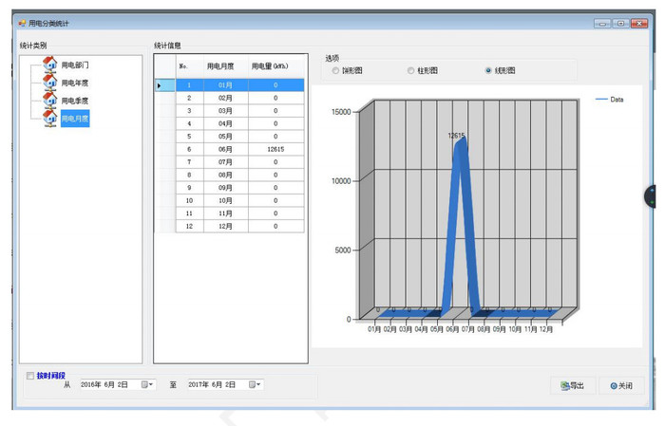Click the house icon beside 用电部门
Viewport: 665px width, 426px height.
click(x=50, y=64)
